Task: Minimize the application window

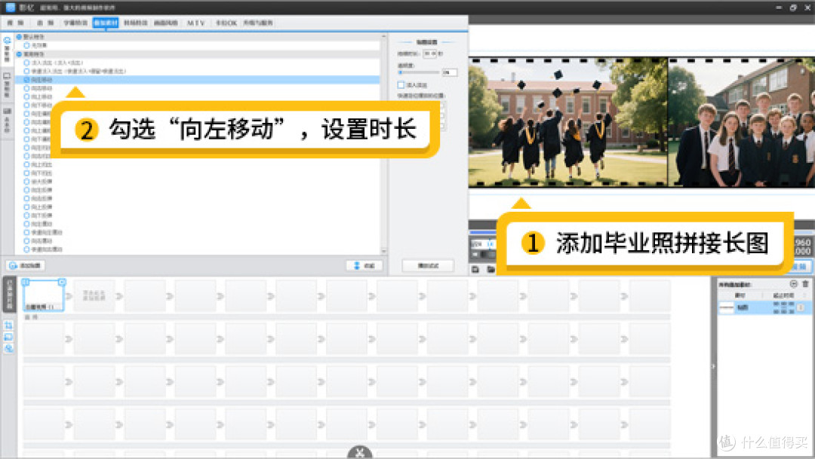Action: [779, 8]
